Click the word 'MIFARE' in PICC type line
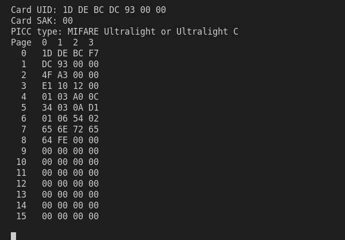This screenshot has height=240, width=345. pos(83,32)
